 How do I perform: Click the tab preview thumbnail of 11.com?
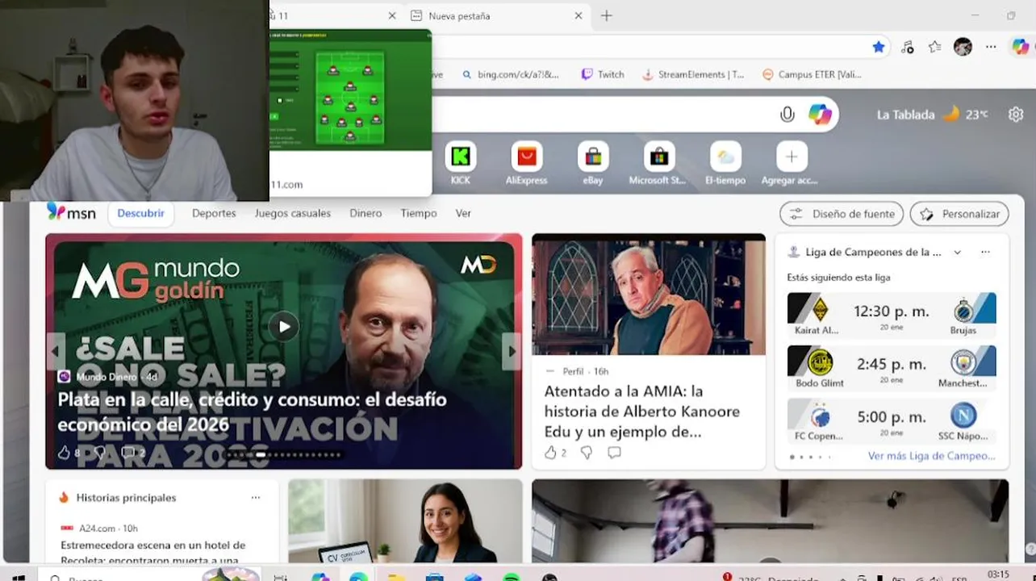click(350, 90)
